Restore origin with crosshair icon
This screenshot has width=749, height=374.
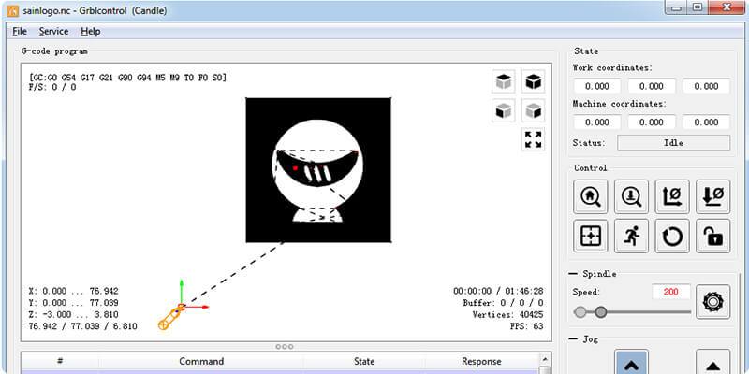(591, 236)
